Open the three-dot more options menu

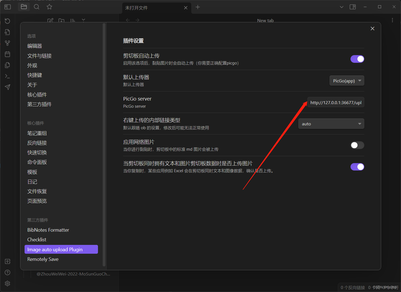[x=392, y=20]
